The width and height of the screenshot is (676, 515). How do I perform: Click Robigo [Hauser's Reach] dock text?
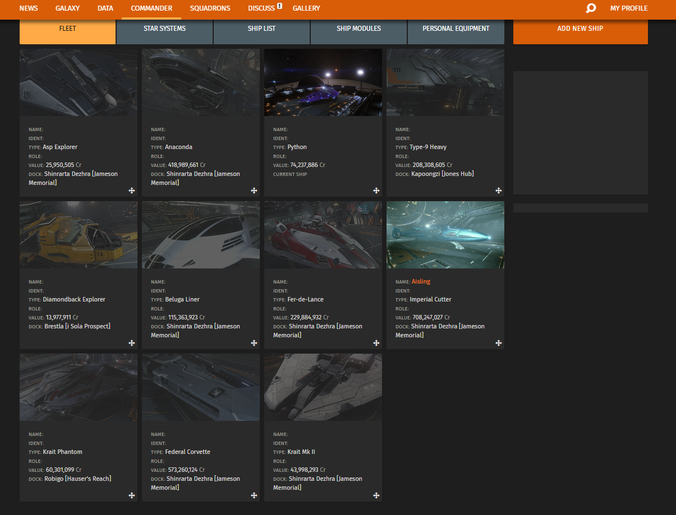77,479
